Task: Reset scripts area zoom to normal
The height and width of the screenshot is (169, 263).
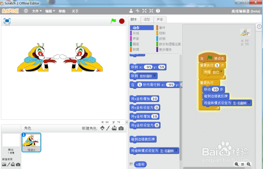Action: point(242,164)
